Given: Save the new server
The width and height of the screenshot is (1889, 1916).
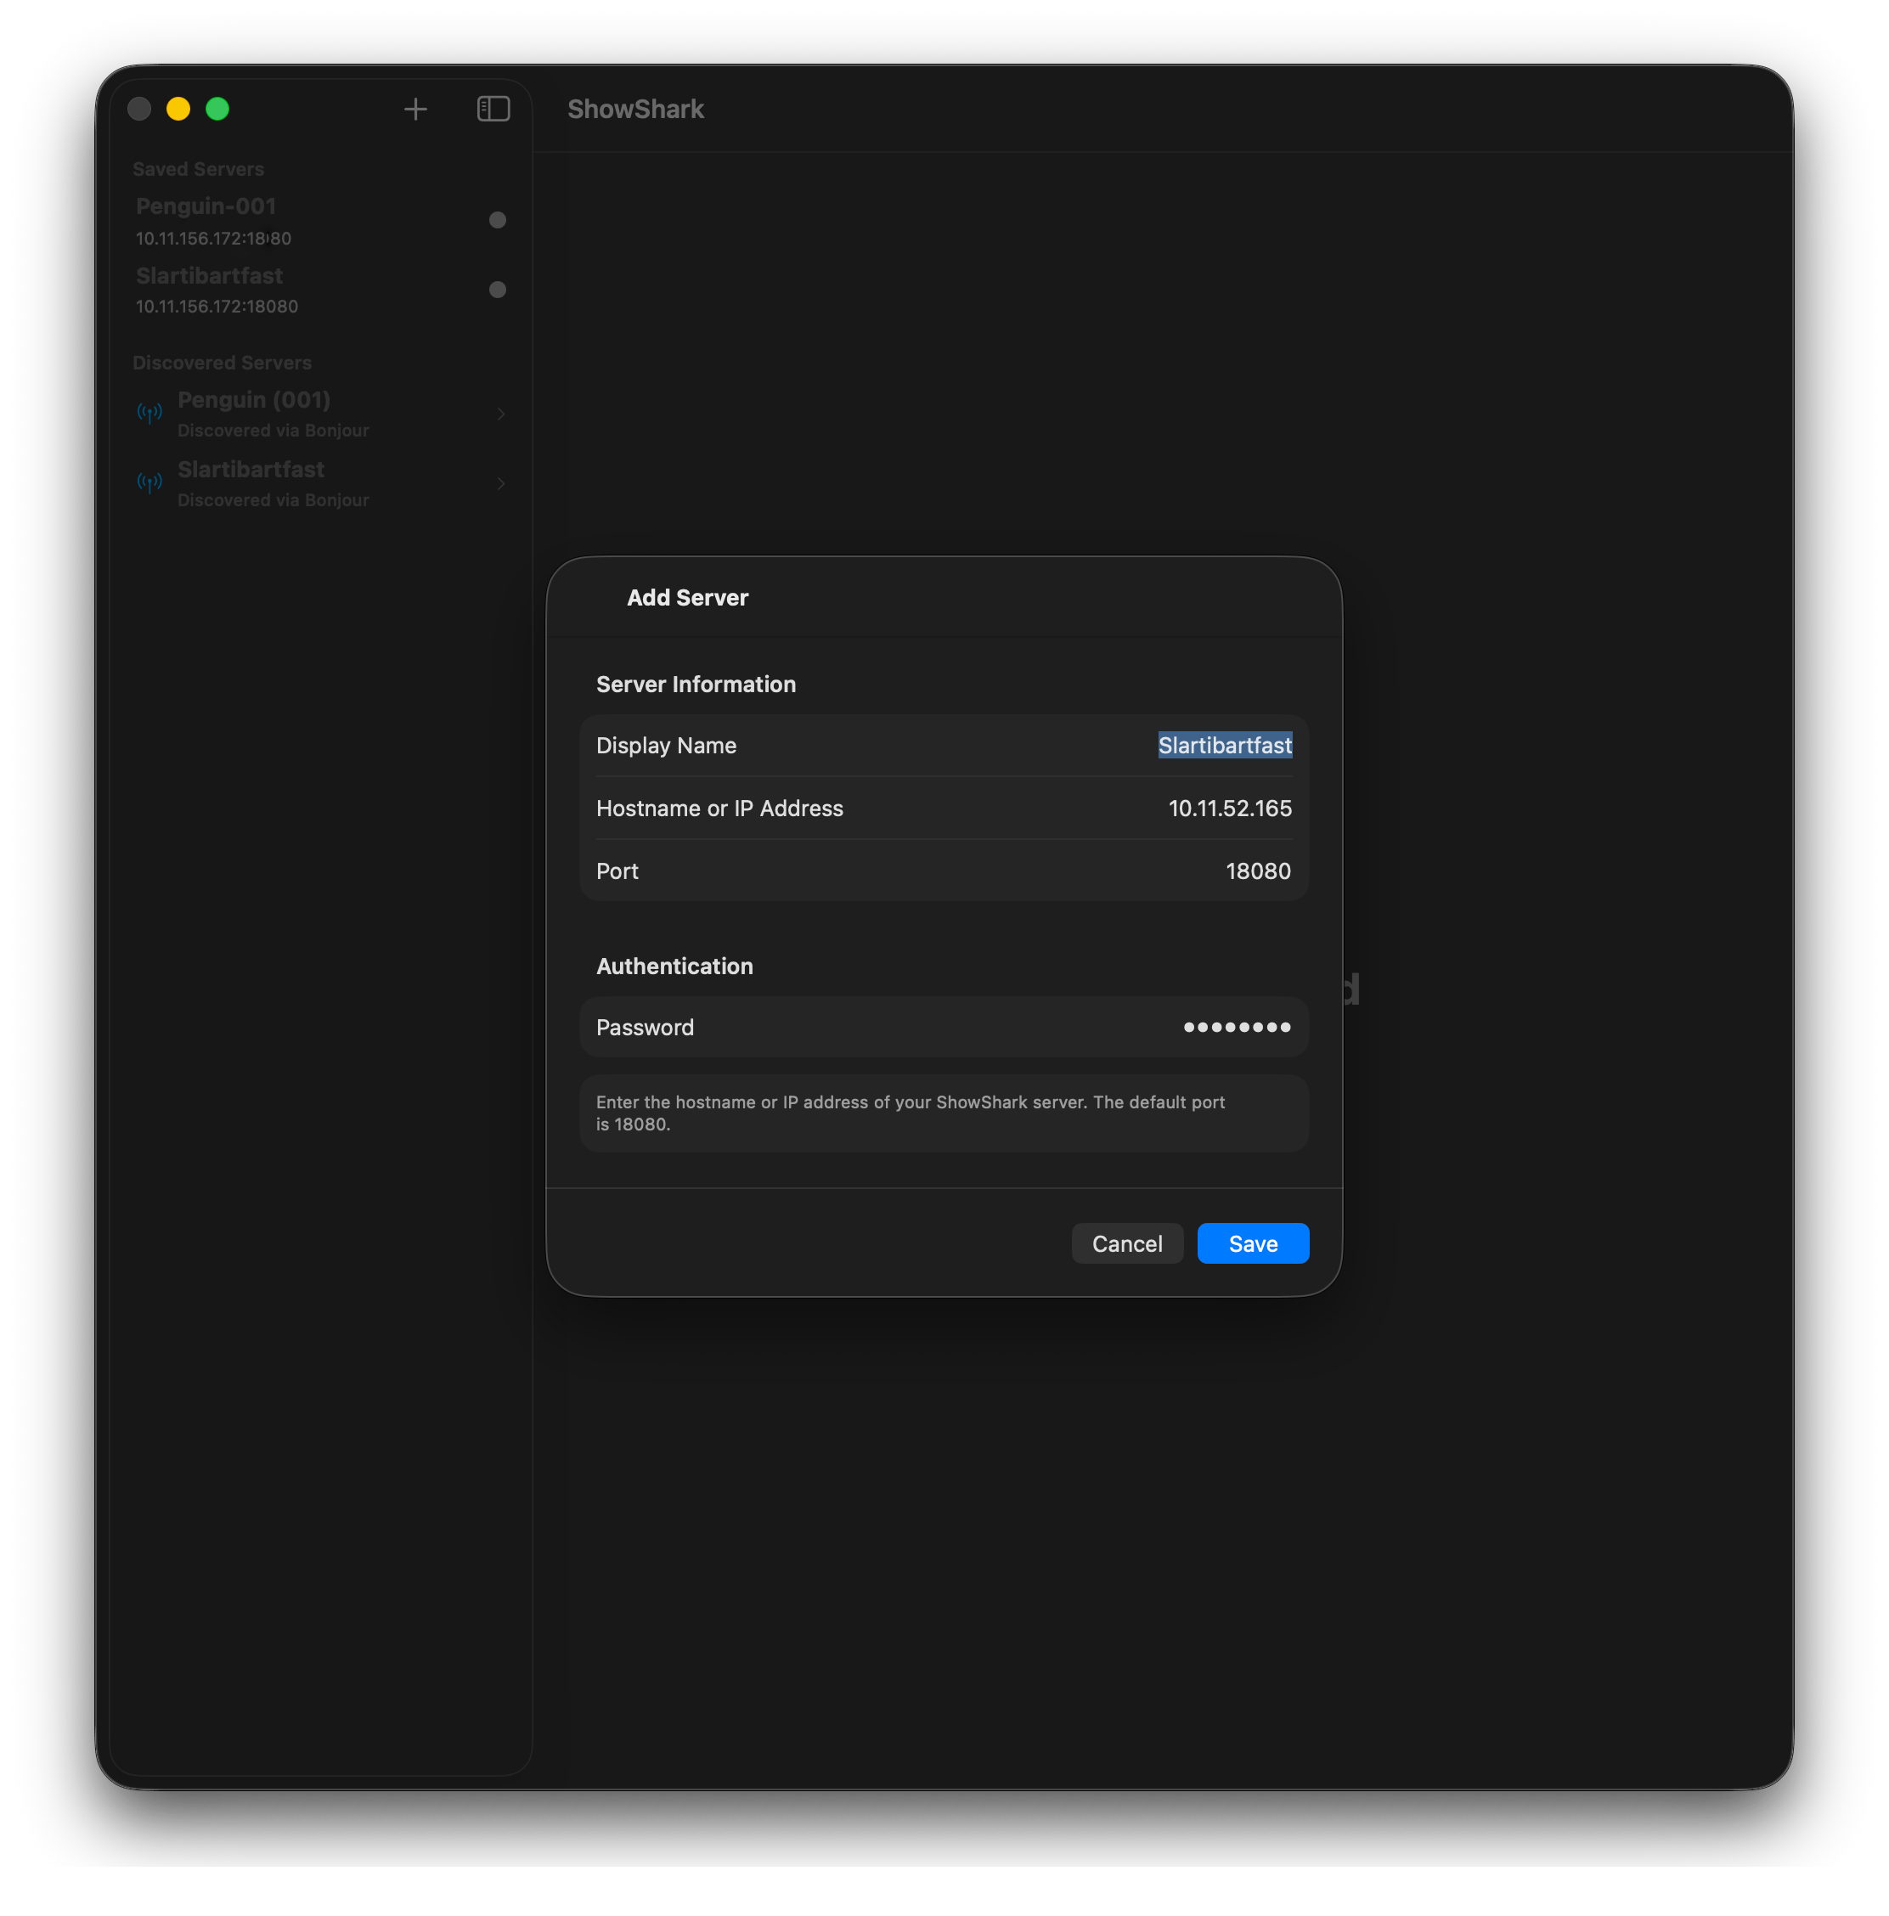Looking at the screenshot, I should 1252,1243.
